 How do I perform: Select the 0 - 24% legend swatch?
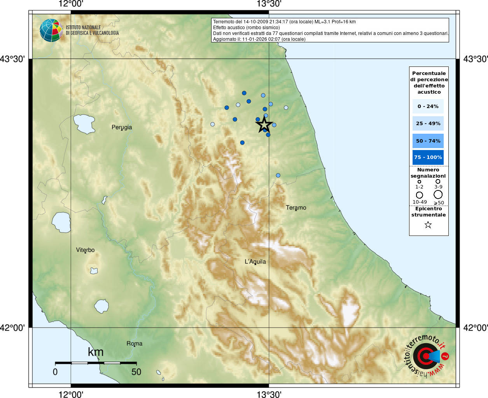click(428, 106)
